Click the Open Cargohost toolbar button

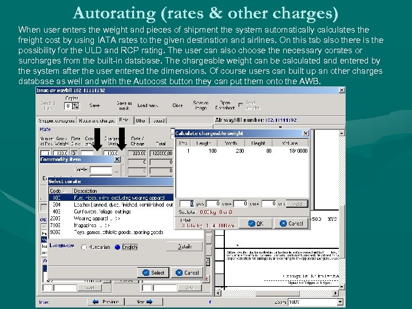pos(225,105)
